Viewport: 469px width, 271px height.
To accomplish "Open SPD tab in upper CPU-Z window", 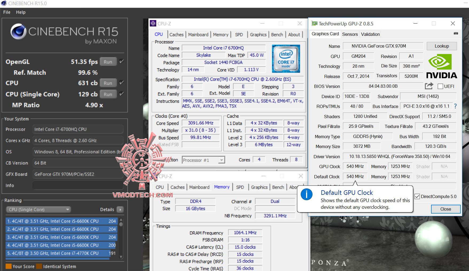I will pos(239,34).
